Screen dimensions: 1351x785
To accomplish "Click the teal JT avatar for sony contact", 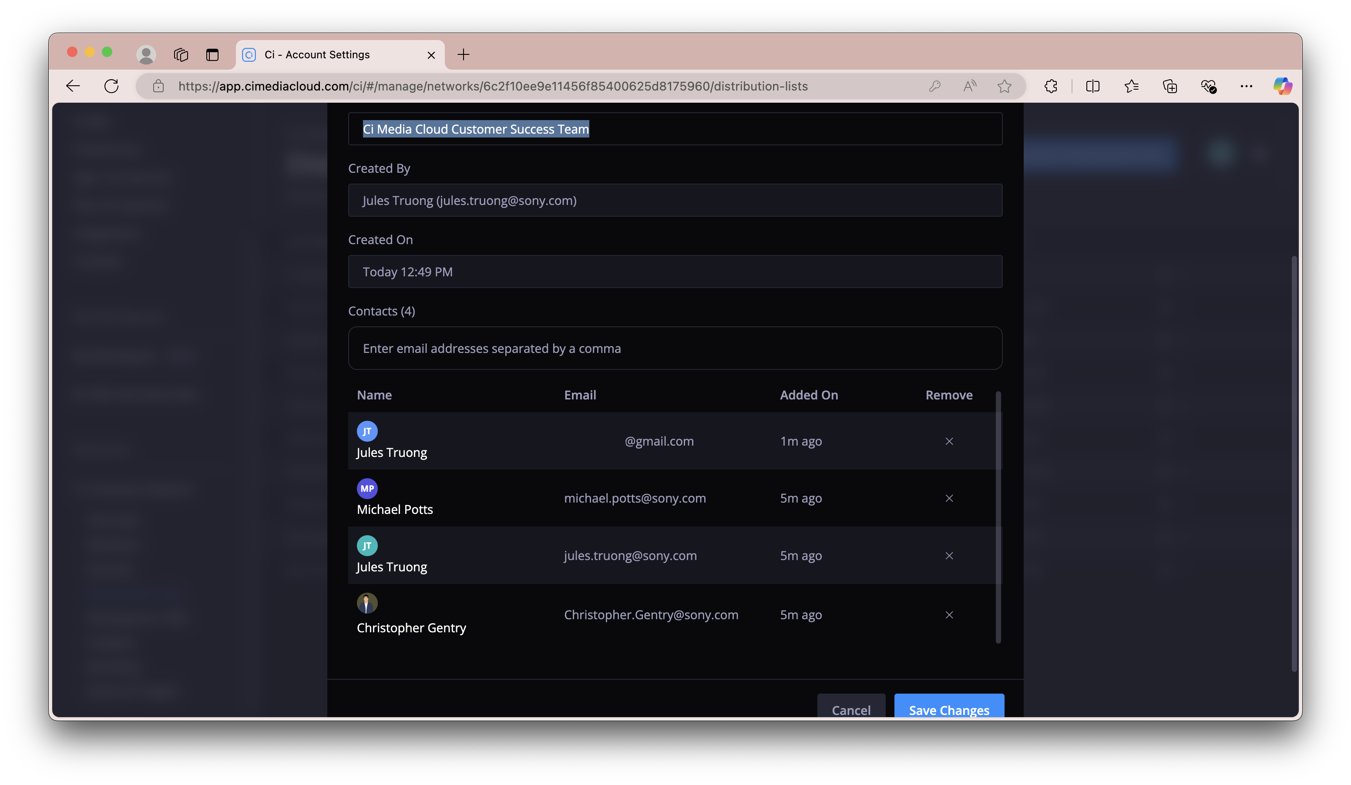I will pos(367,546).
